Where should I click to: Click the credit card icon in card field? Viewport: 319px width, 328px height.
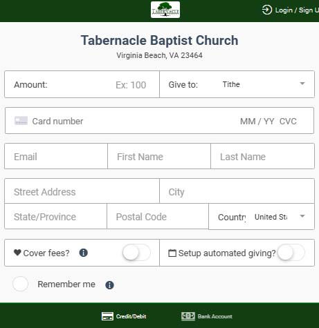coord(21,121)
